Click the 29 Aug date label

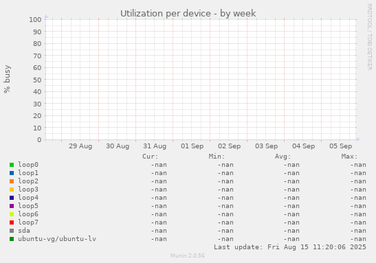[80, 146]
